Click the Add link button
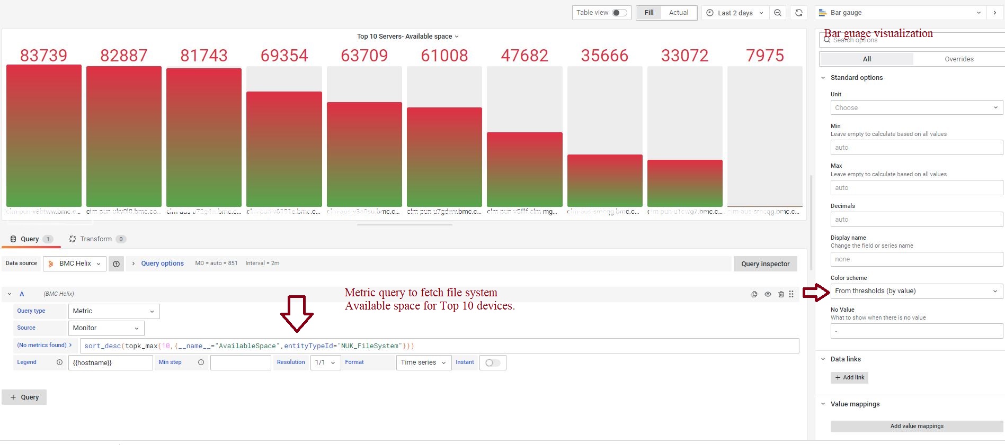 [850, 378]
